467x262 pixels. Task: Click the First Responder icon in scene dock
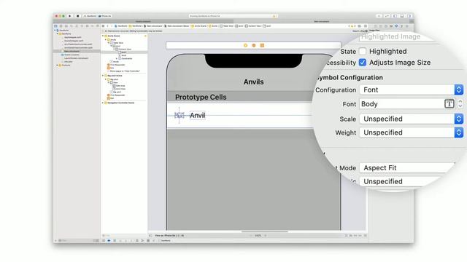pyautogui.click(x=254, y=45)
